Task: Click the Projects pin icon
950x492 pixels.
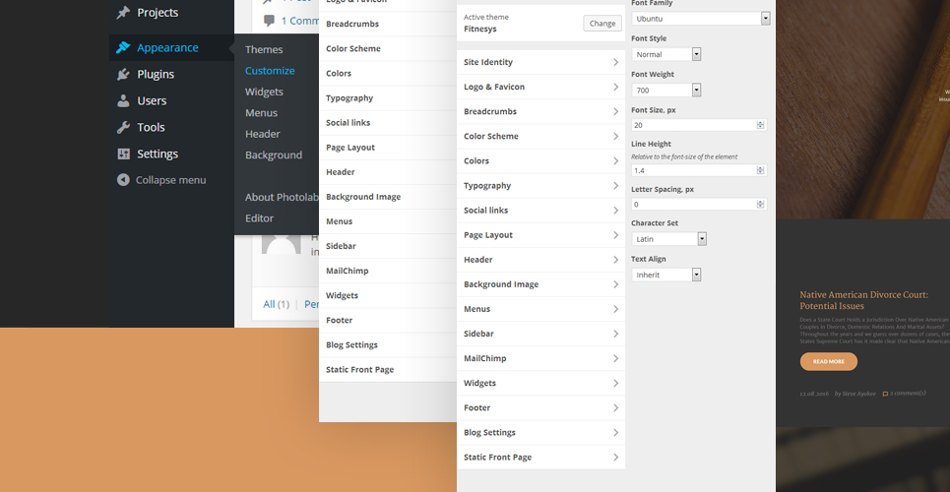Action: click(x=123, y=12)
